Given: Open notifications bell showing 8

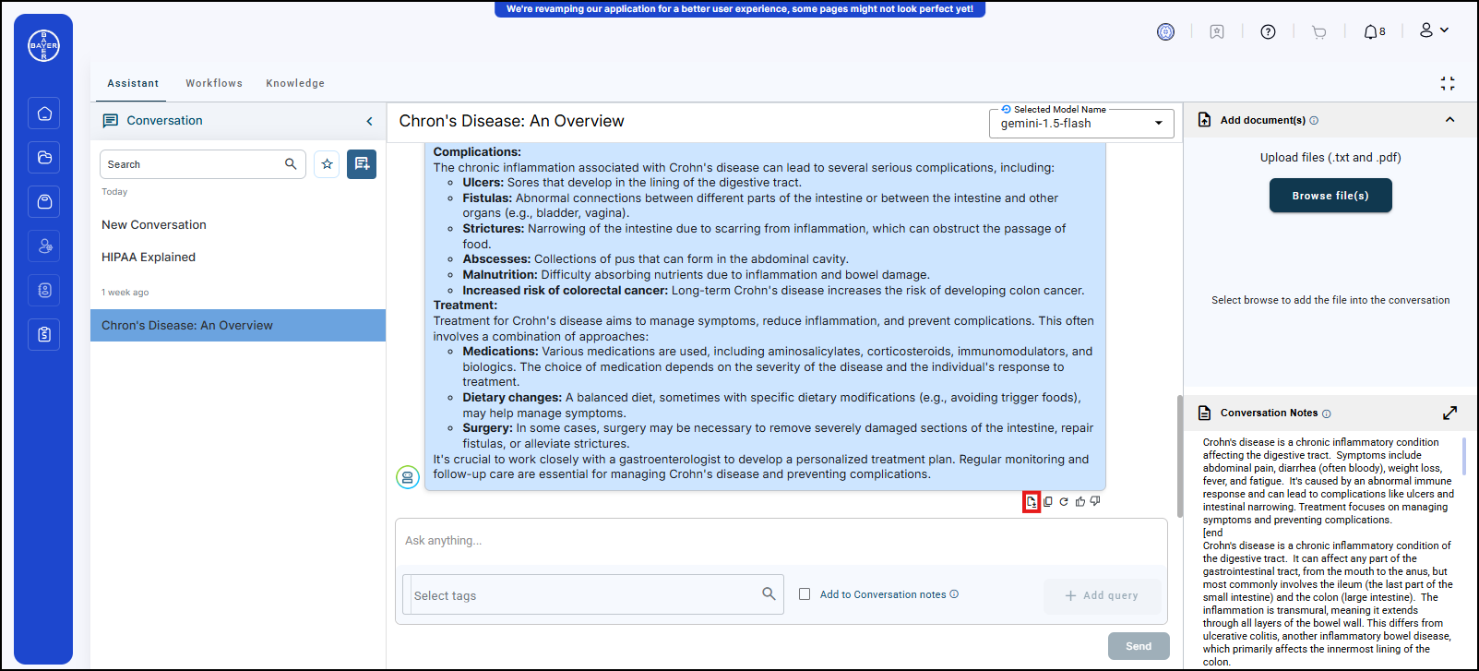Looking at the screenshot, I should tap(1374, 32).
